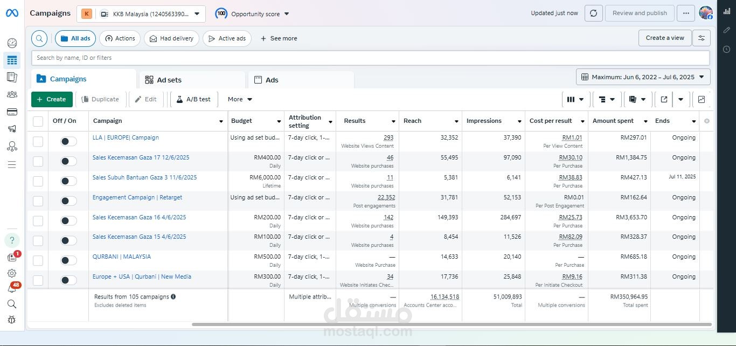The width and height of the screenshot is (736, 346).
Task: Switch to the Ad sets tab
Action: 192,80
